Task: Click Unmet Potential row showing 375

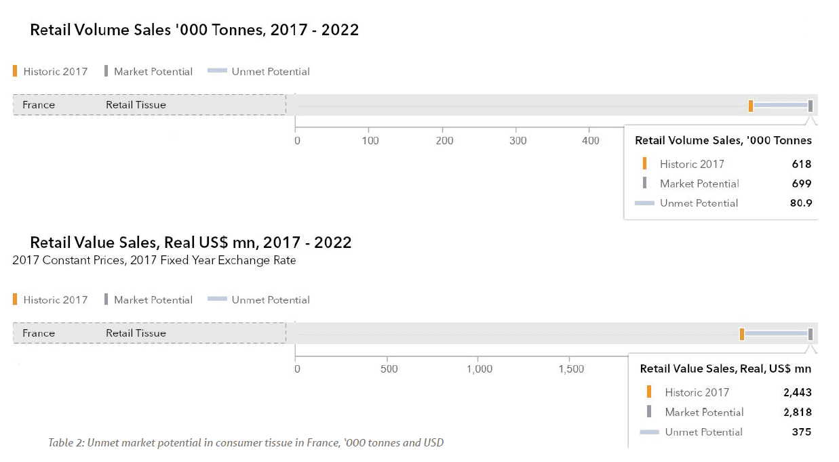Action: [726, 432]
